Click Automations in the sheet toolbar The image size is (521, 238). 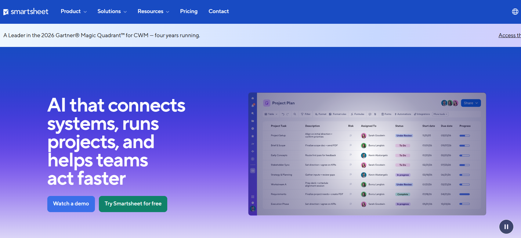(403, 114)
